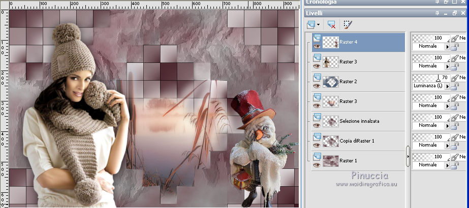Click the link chain icon of Copia diRaster 1
The image size is (469, 208).
click(455, 136)
